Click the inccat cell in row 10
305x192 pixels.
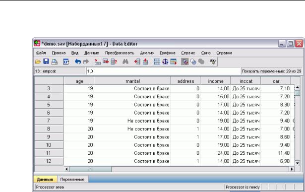[x=245, y=145]
